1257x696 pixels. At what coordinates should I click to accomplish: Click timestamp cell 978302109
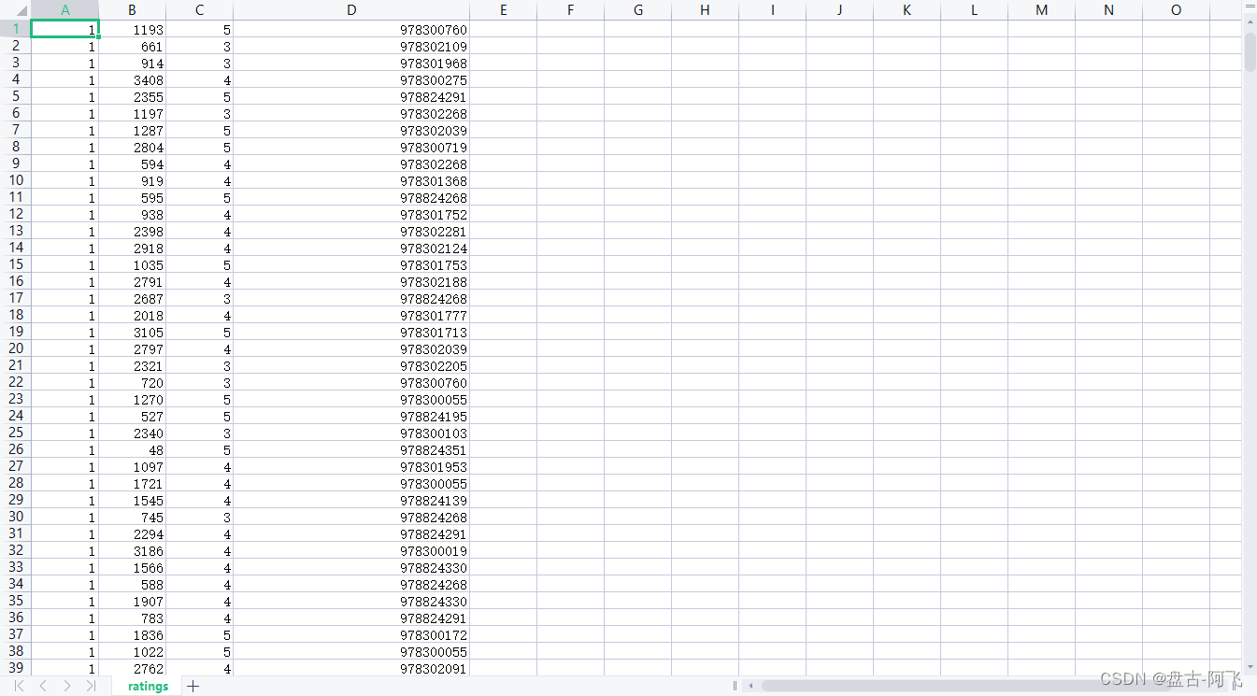coord(351,47)
